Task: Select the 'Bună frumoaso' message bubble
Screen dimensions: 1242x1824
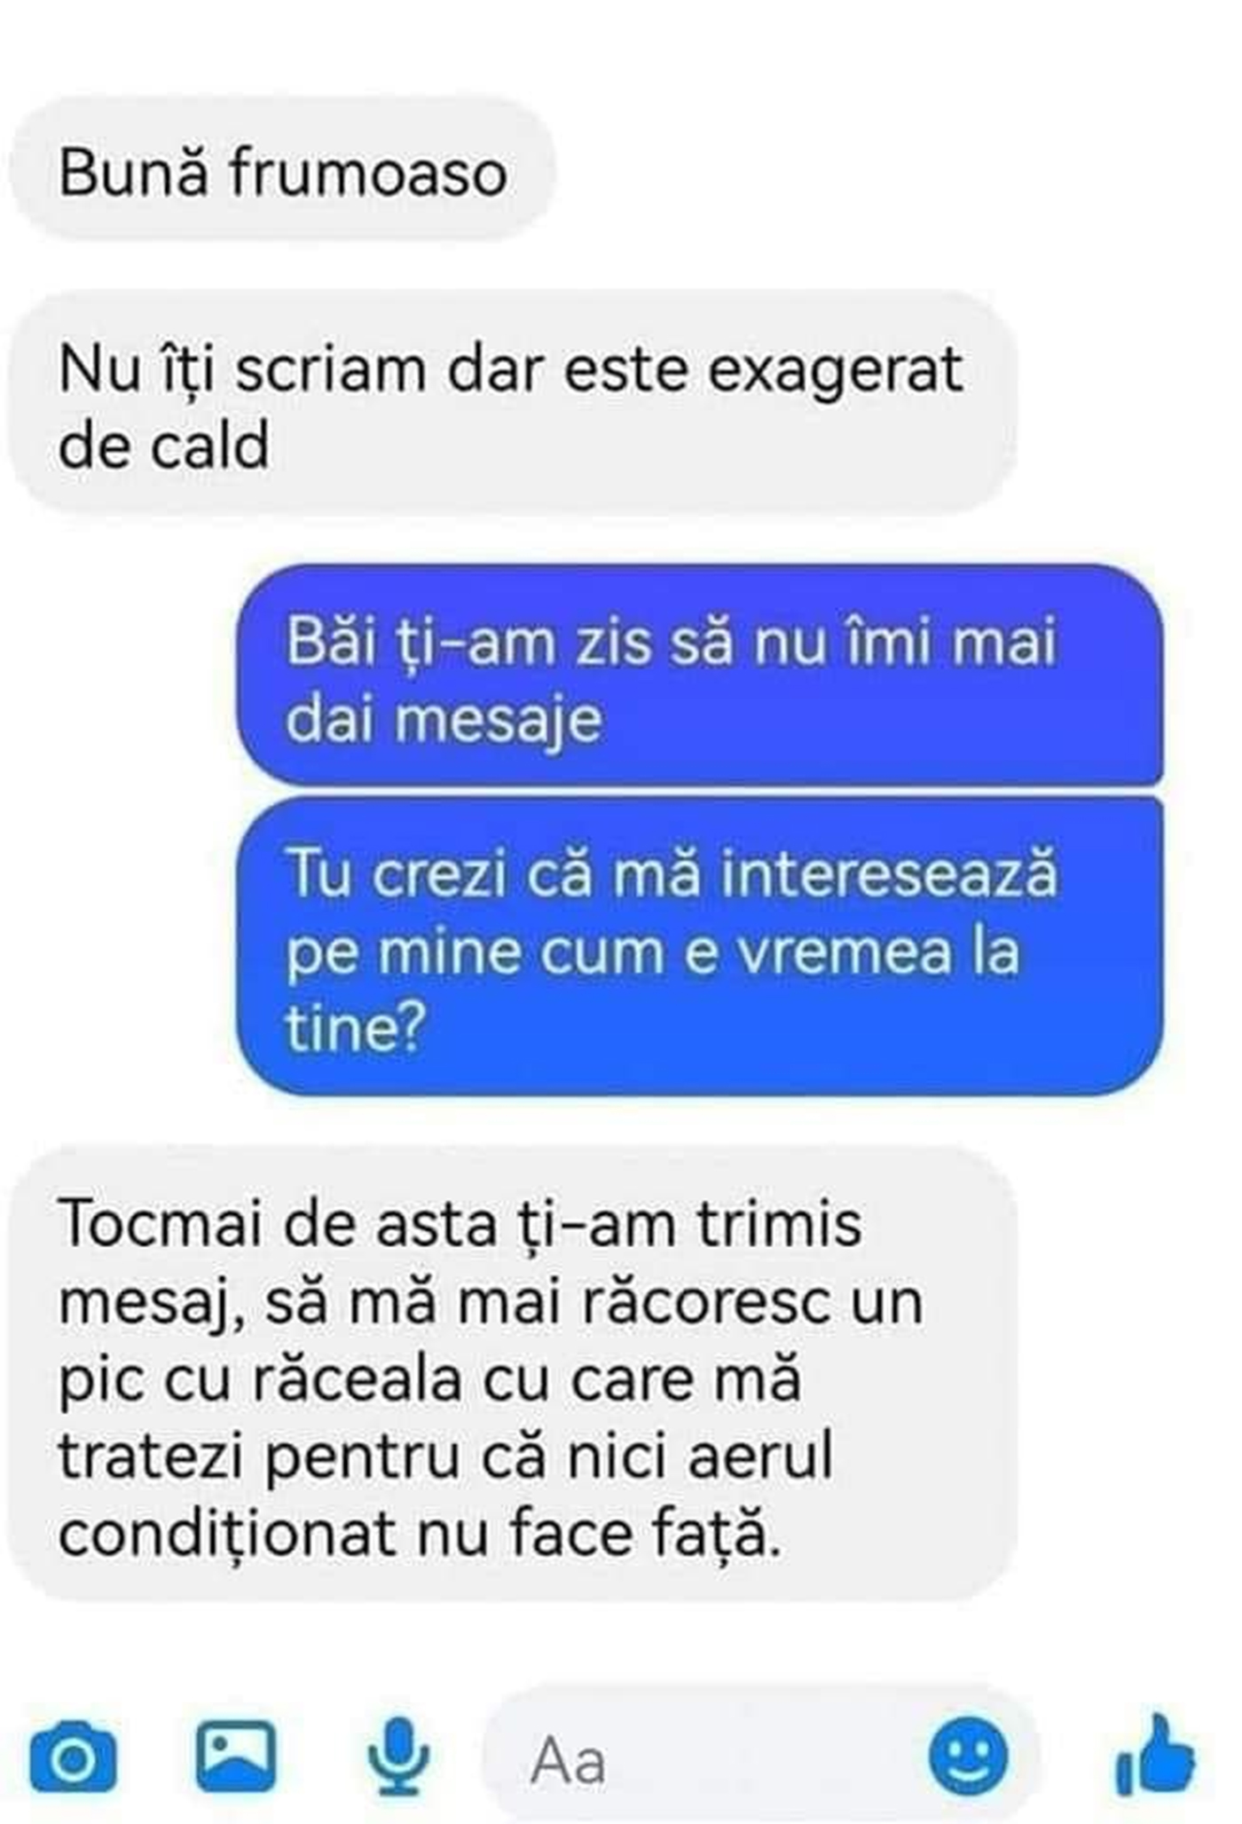Action: [x=282, y=170]
